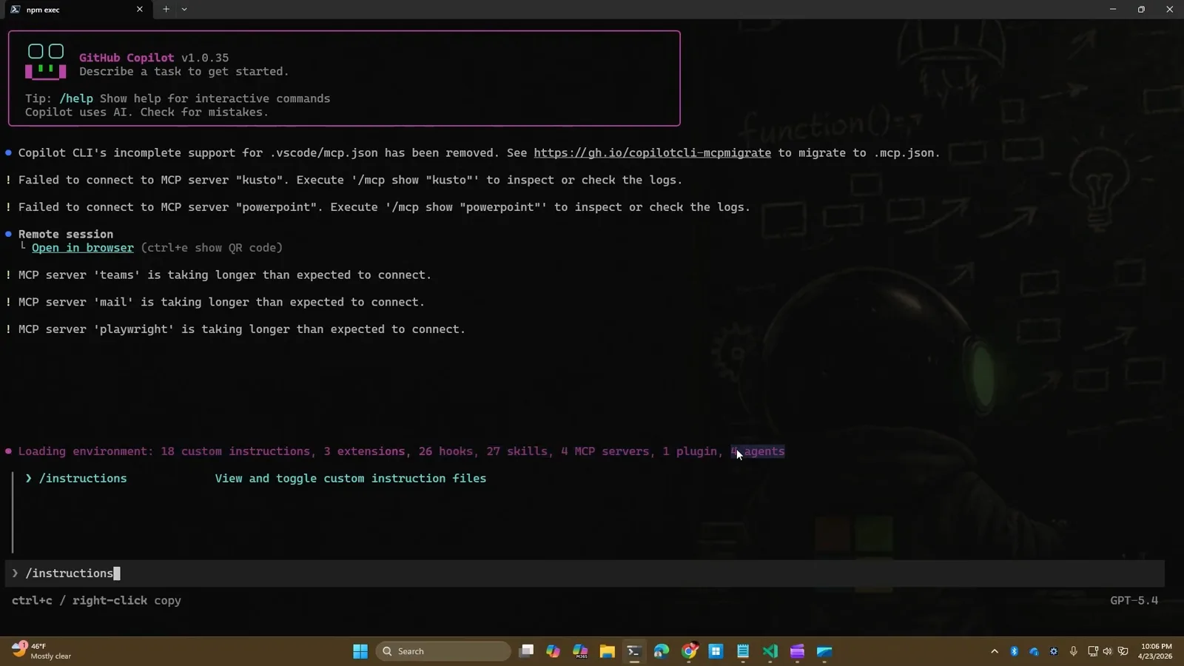Click the microphone tray icon

pos(1074,651)
